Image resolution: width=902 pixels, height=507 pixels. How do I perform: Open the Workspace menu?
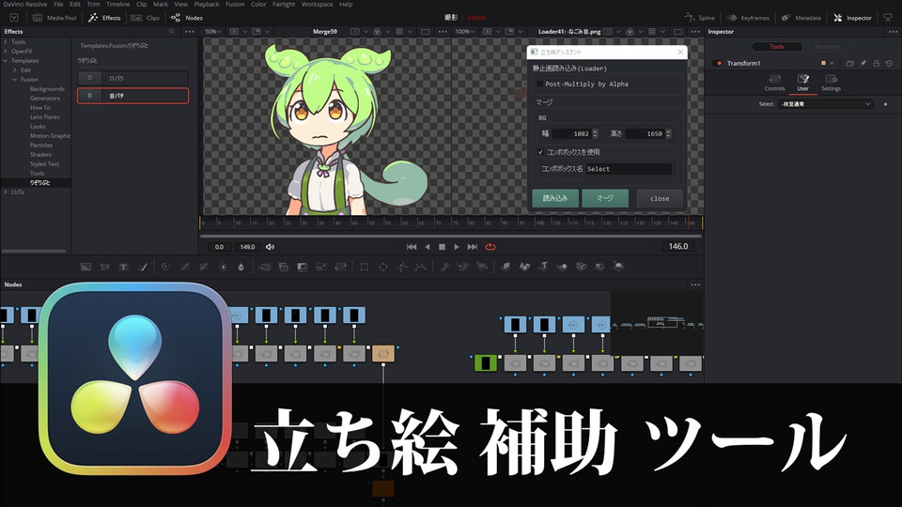pos(317,4)
